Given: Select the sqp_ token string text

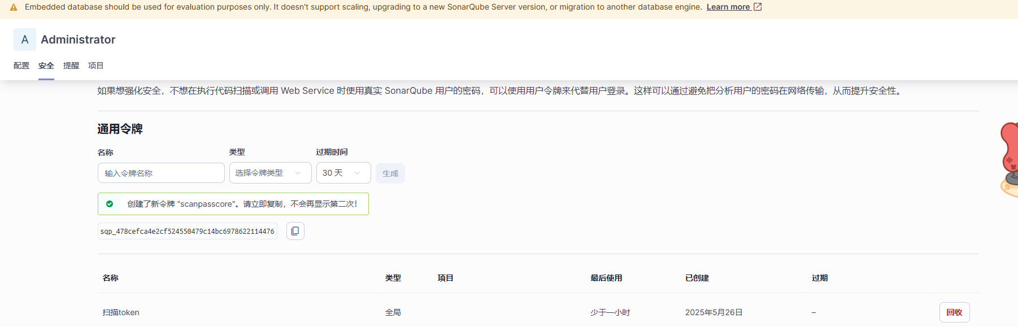Looking at the screenshot, I should [x=187, y=232].
